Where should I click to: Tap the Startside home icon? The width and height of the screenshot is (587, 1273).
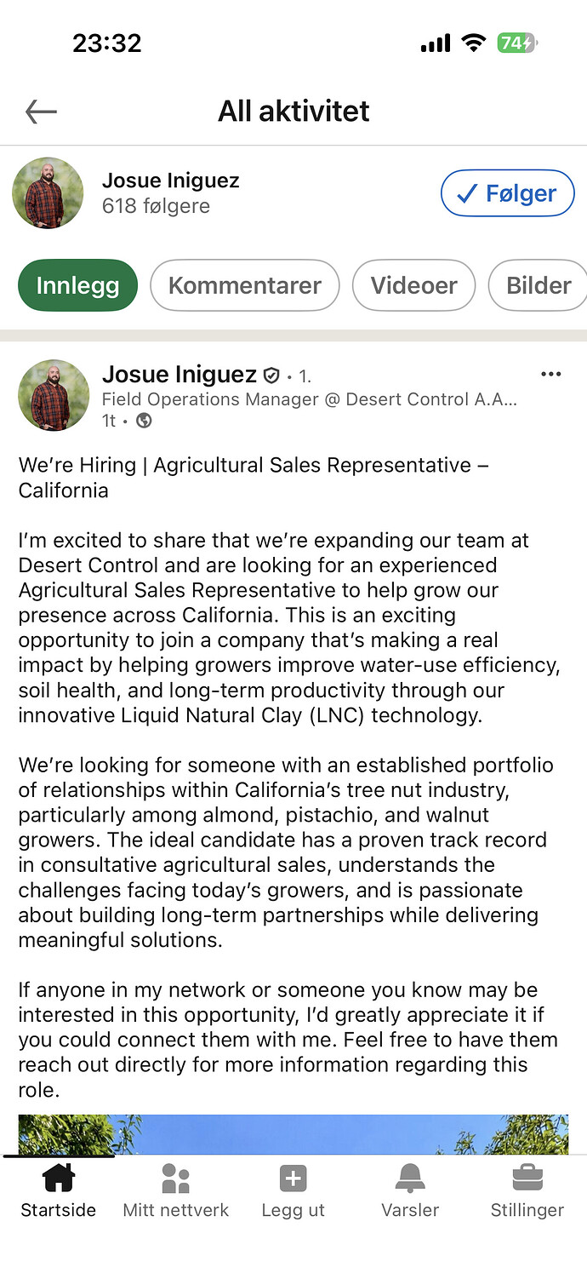59,1178
